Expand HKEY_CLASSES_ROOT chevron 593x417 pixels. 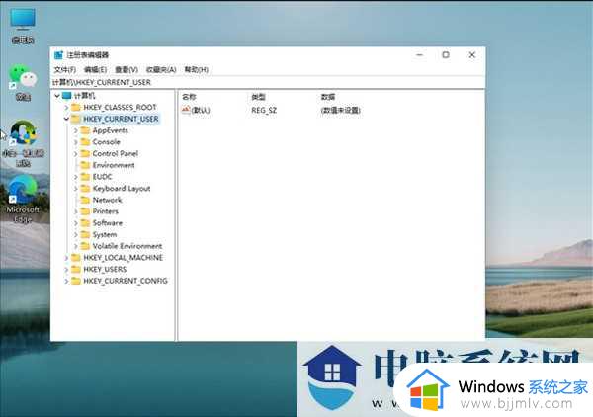pyautogui.click(x=66, y=108)
